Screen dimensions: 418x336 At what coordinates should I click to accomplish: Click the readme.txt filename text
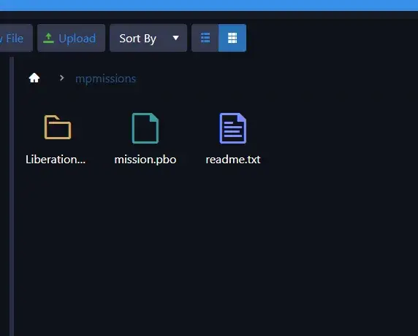point(233,160)
